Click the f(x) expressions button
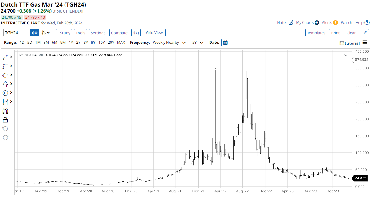 pos(136,33)
